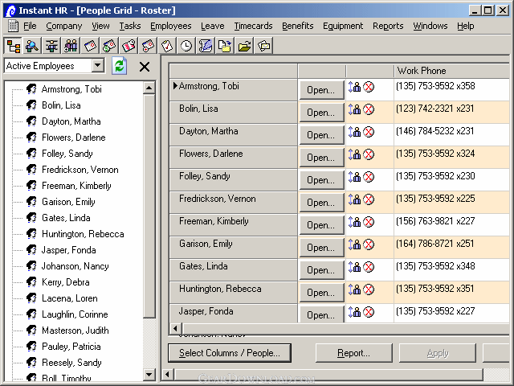Click the Select Columns / People button
This screenshot has width=514, height=386.
pyautogui.click(x=230, y=353)
